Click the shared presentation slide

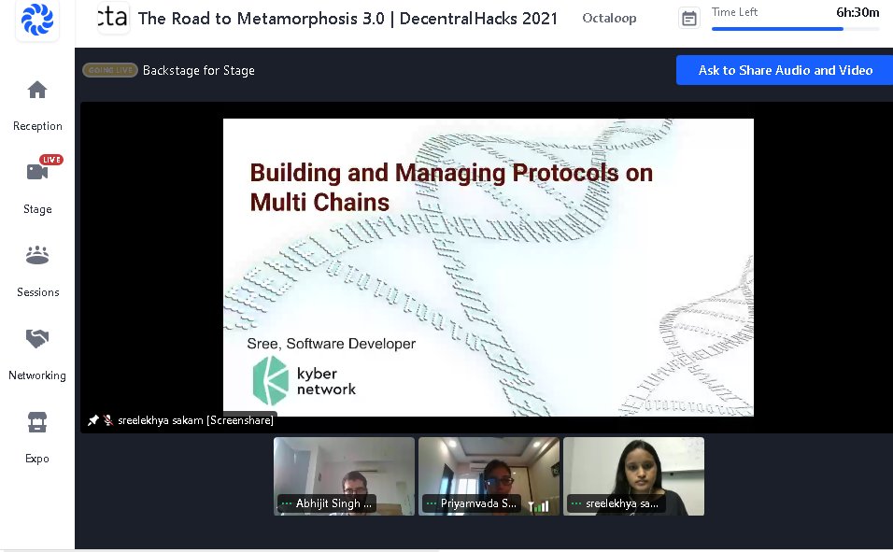489,267
